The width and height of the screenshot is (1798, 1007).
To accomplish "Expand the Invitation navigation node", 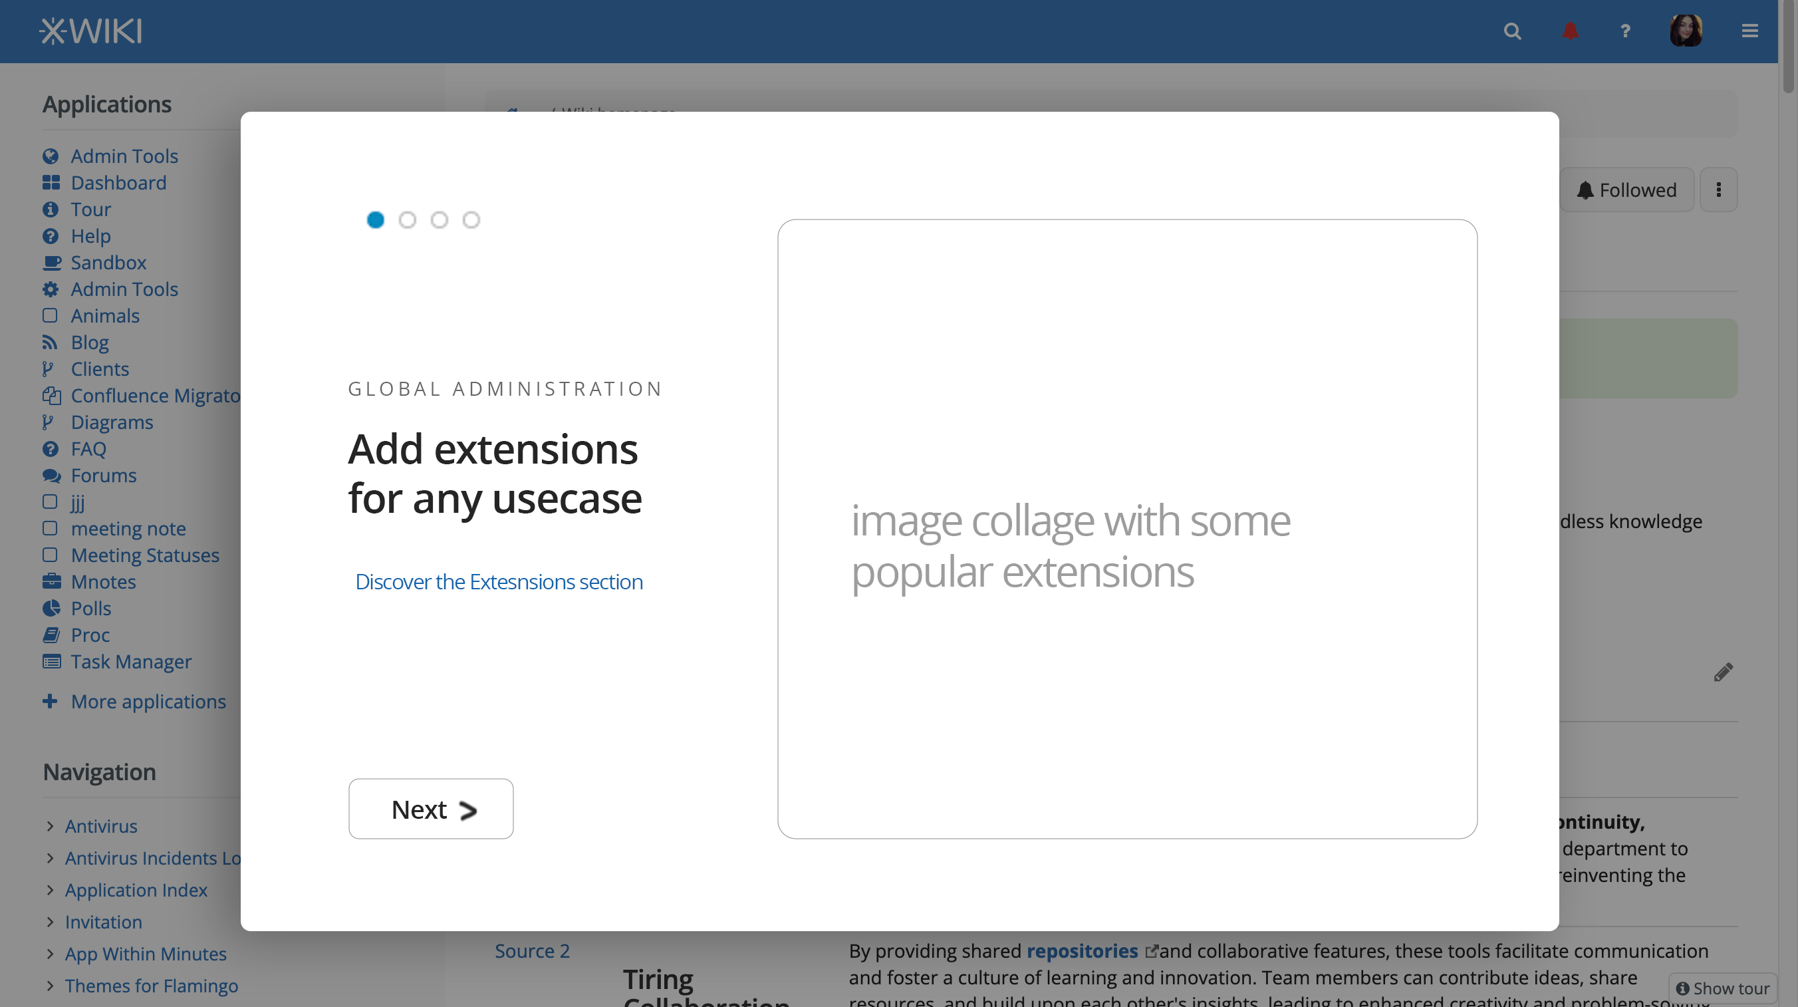I will (51, 922).
